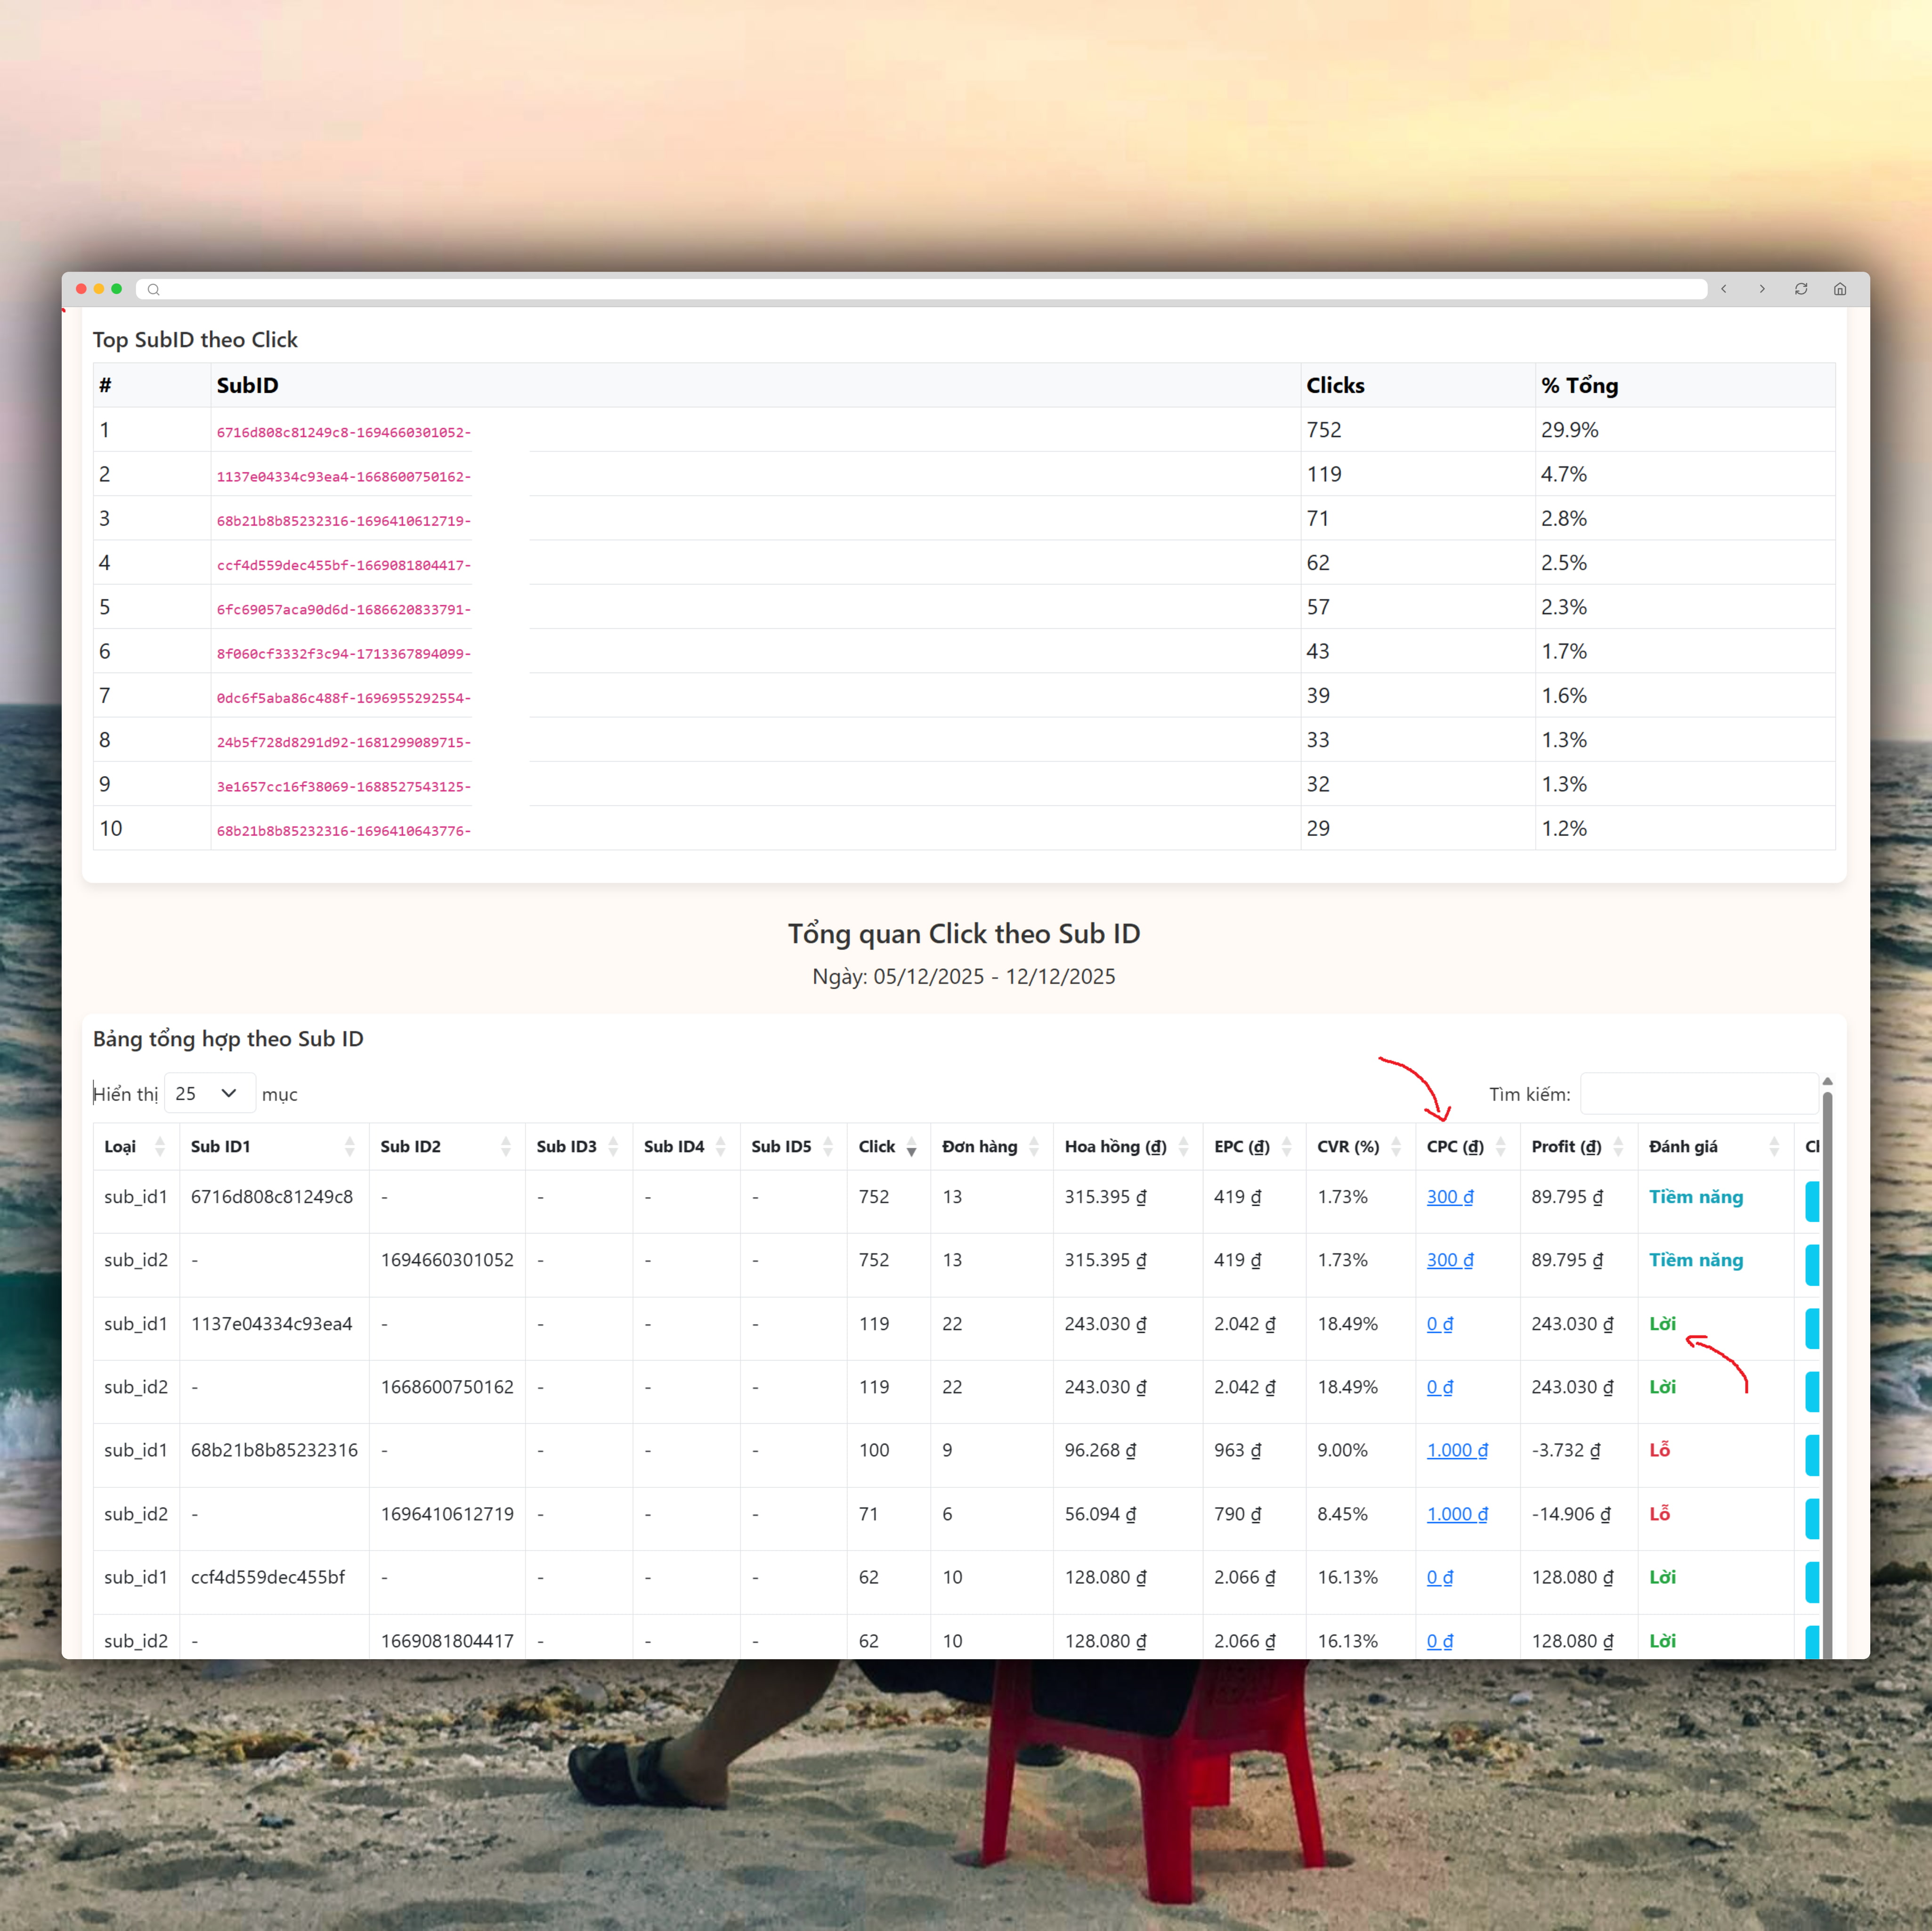
Task: Sort by the Đơn hàng column header
Action: tap(979, 1147)
